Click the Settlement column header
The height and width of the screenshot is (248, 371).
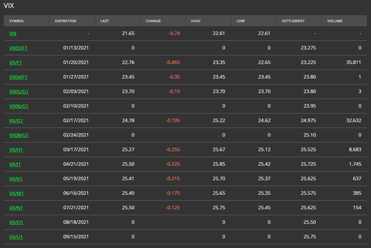(293, 21)
